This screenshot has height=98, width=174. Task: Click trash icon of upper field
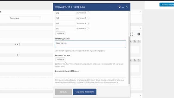(139, 41)
